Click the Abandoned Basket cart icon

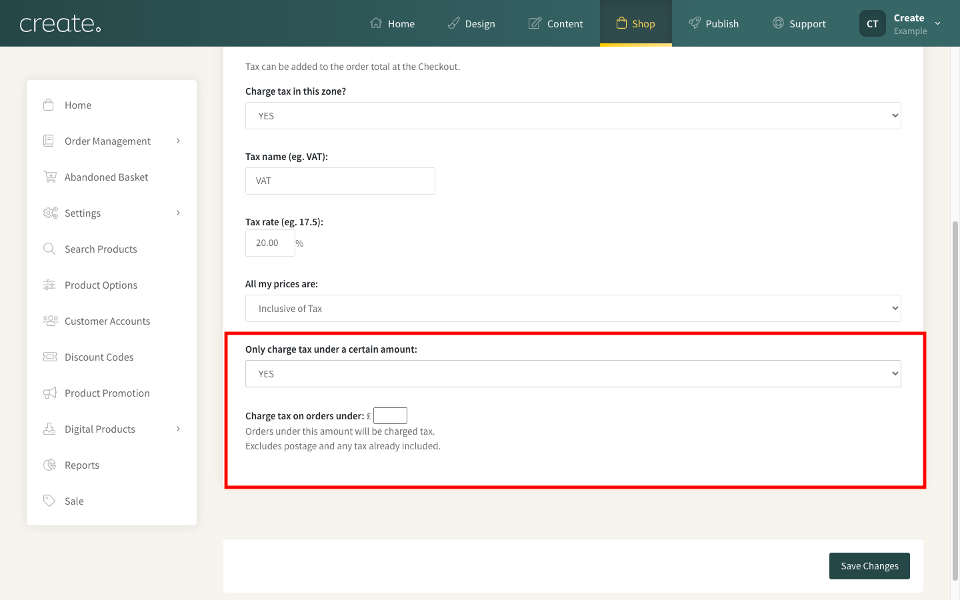tap(50, 177)
